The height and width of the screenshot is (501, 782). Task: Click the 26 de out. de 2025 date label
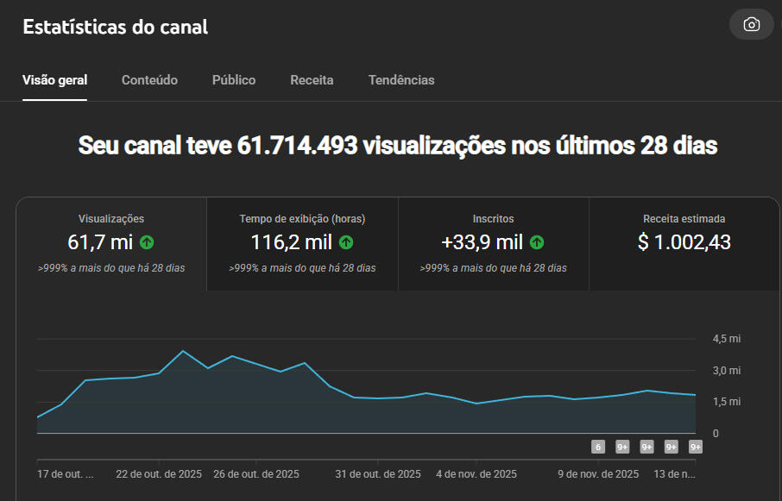(x=256, y=474)
